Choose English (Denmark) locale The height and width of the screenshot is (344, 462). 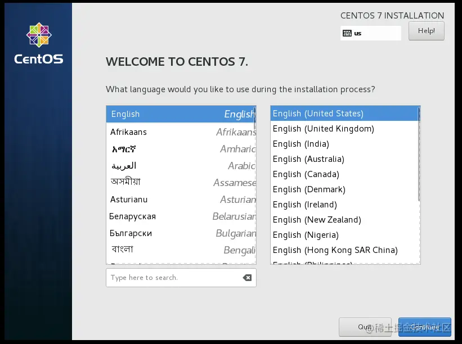click(344, 189)
